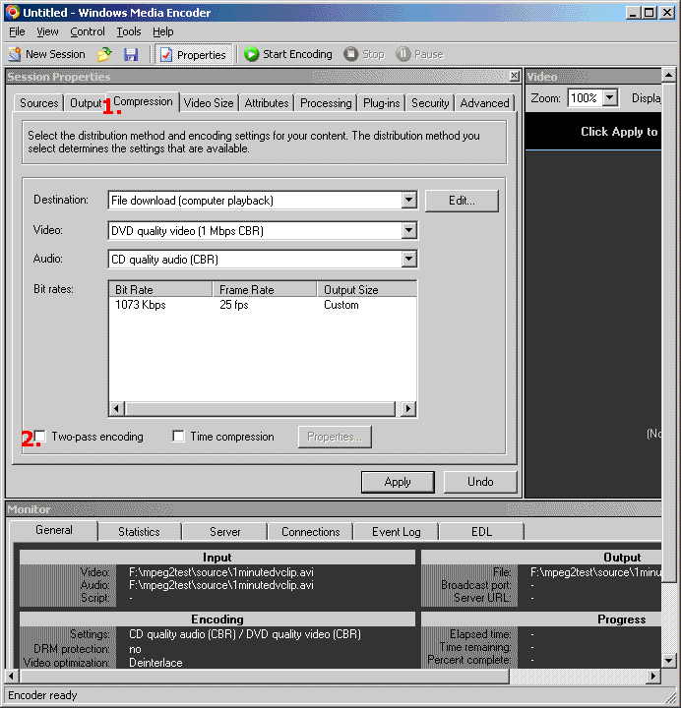Open the Control menu

click(x=88, y=31)
